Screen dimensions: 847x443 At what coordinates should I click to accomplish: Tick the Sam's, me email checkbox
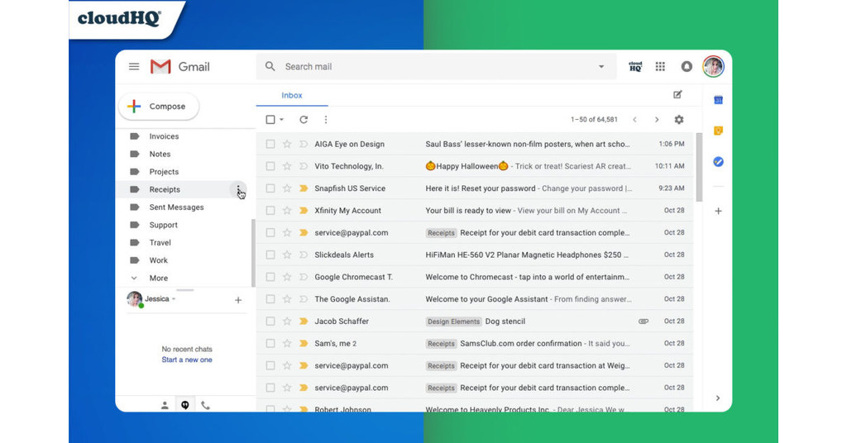pos(270,343)
